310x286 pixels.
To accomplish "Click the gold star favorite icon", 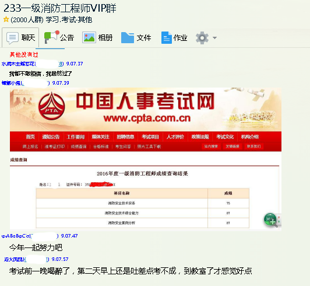I will point(6,19).
